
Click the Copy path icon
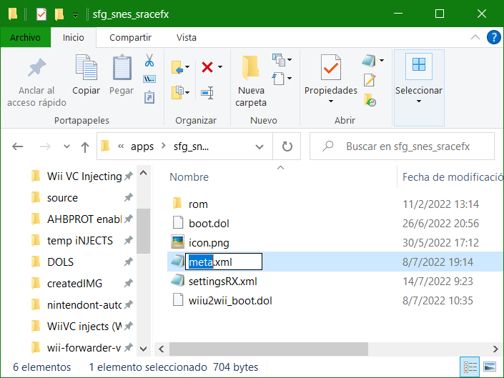point(149,79)
